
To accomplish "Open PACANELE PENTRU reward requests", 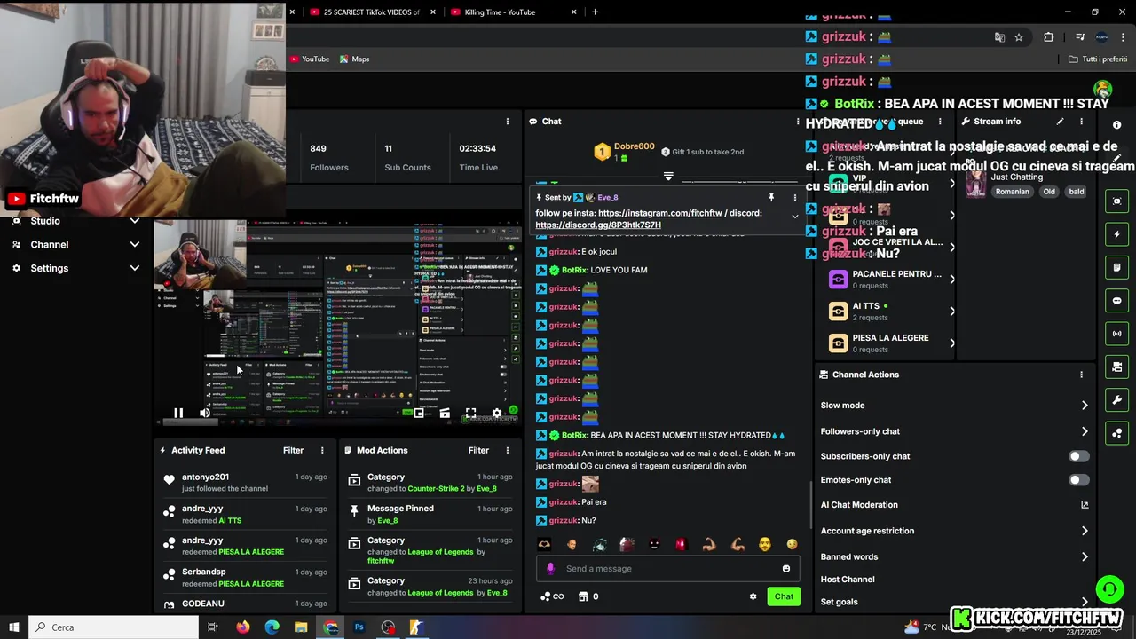I will [892, 280].
